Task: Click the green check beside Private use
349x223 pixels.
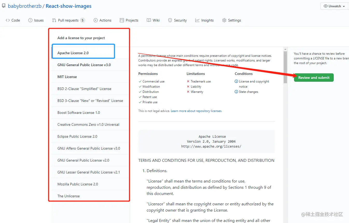Action: [140, 102]
